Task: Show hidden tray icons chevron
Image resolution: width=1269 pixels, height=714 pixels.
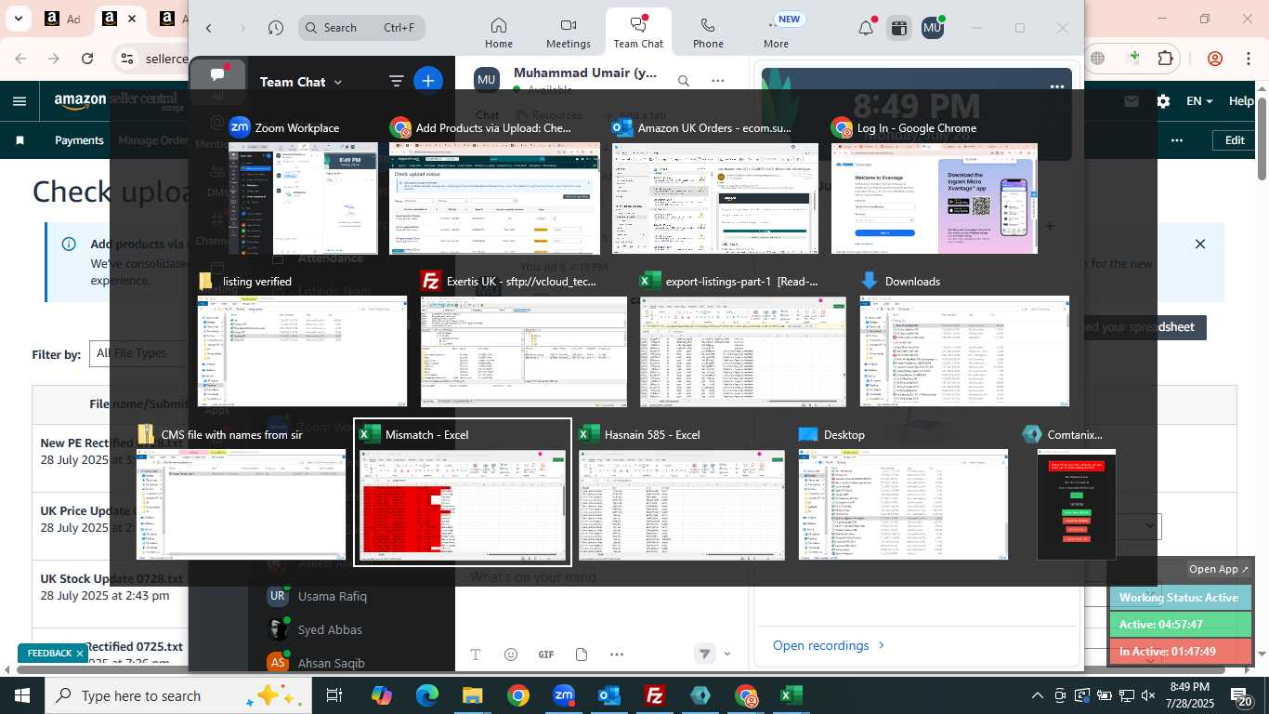Action: [x=1038, y=695]
